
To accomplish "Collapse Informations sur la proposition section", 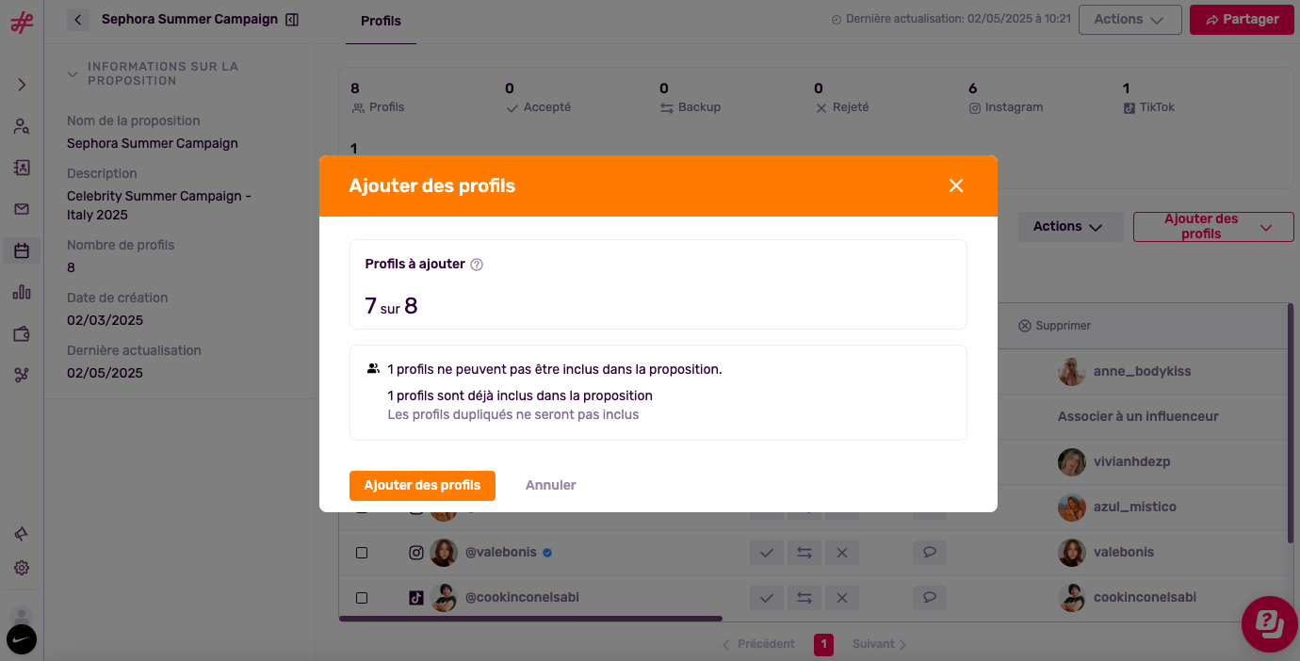I will (73, 73).
